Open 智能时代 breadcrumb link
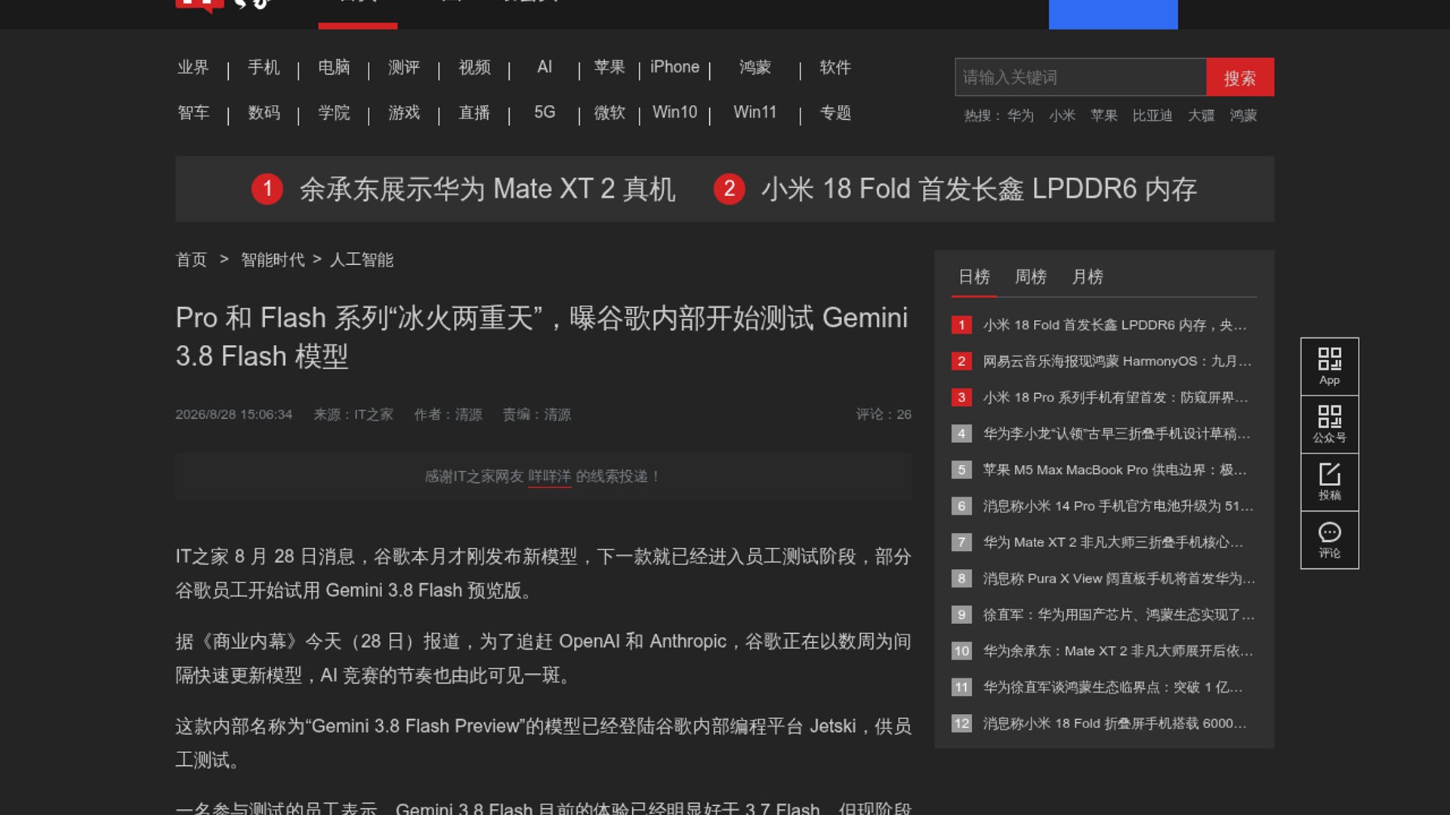The image size is (1450, 815). (x=273, y=260)
